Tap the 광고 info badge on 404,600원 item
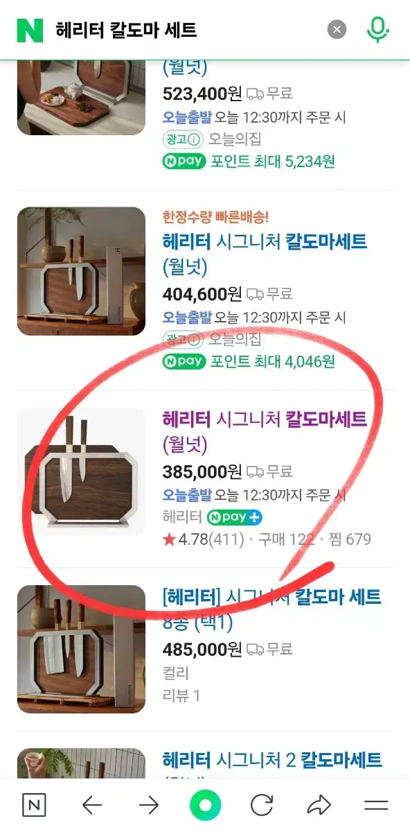The width and height of the screenshot is (410, 832). coord(183,339)
